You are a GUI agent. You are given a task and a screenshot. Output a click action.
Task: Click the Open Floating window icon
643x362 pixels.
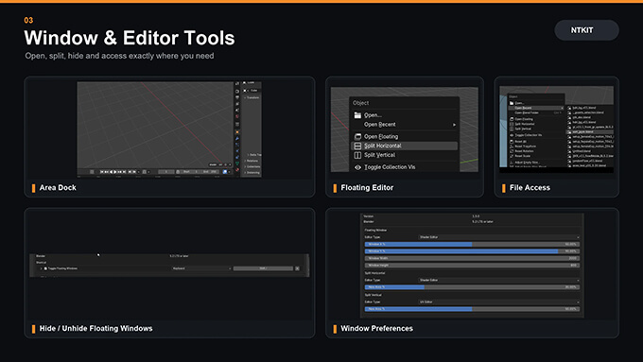[x=357, y=136]
